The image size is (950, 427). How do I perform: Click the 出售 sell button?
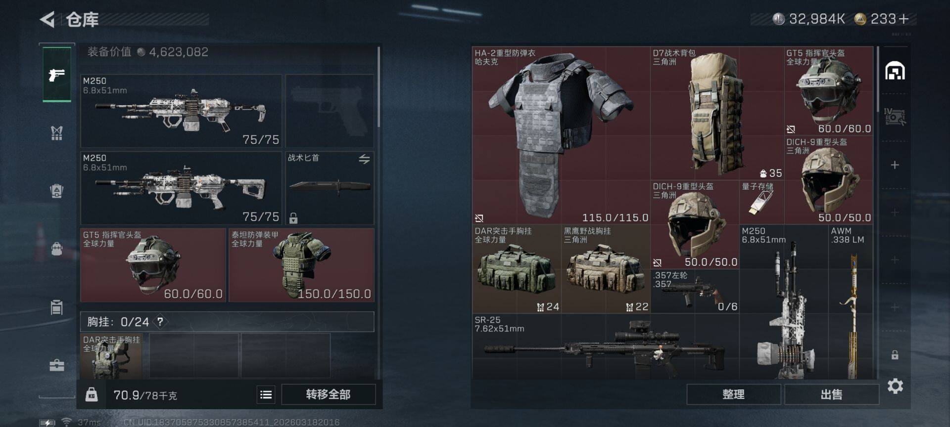[831, 394]
